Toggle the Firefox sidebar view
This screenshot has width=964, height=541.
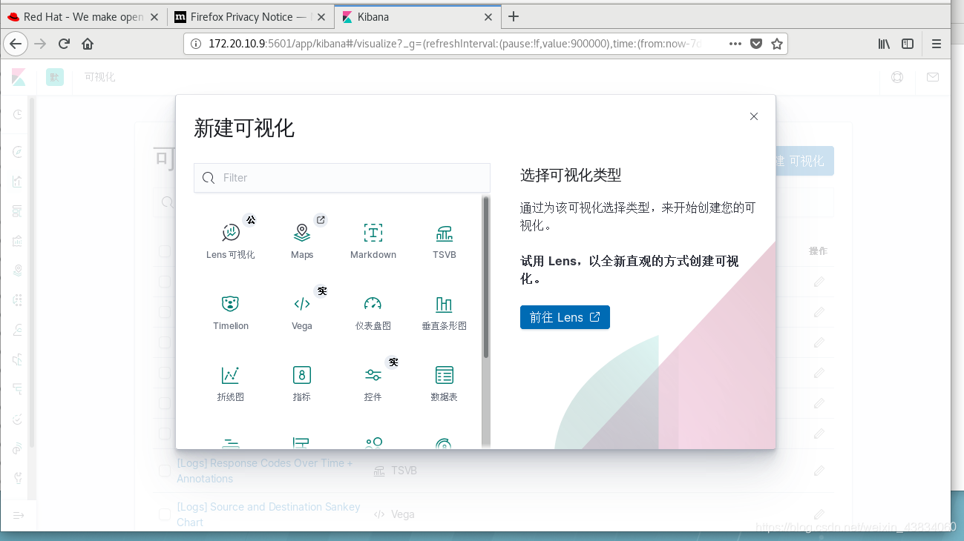pos(908,44)
